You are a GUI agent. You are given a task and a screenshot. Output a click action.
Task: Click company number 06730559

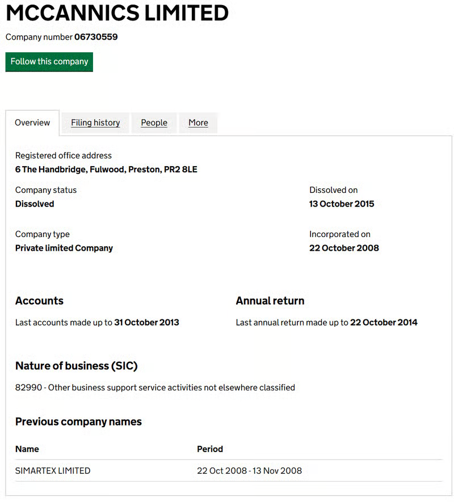tap(96, 37)
